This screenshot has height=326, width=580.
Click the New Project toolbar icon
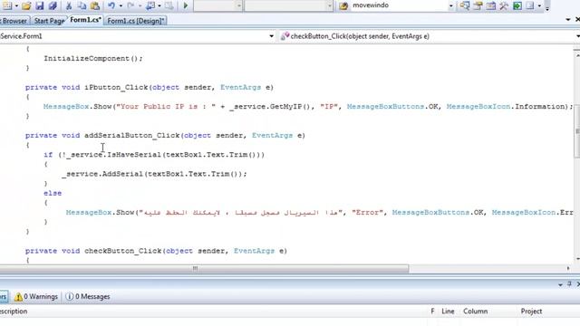7,5
